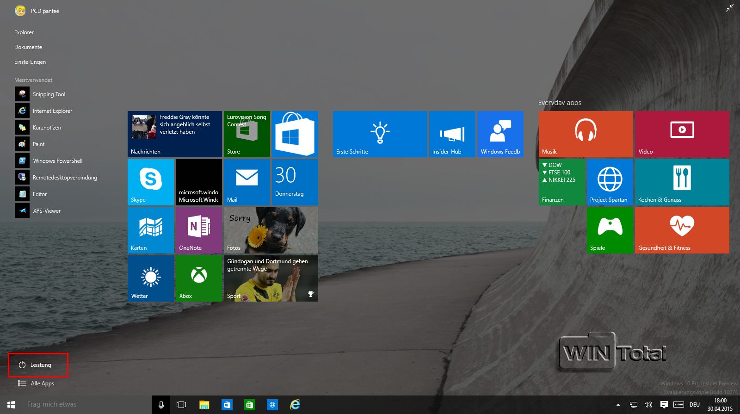Open the volume control in the tray

point(648,405)
